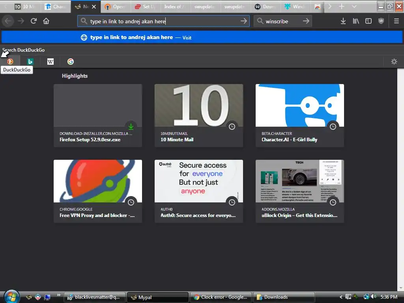
Task: Search with Bing engine icon
Action: 30,62
